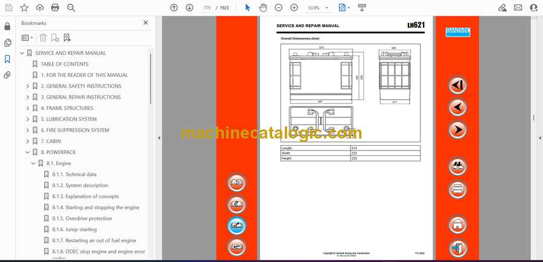Select 8.1.2. System description bookmark
Viewport: 543px width, 262px height.
click(80, 186)
